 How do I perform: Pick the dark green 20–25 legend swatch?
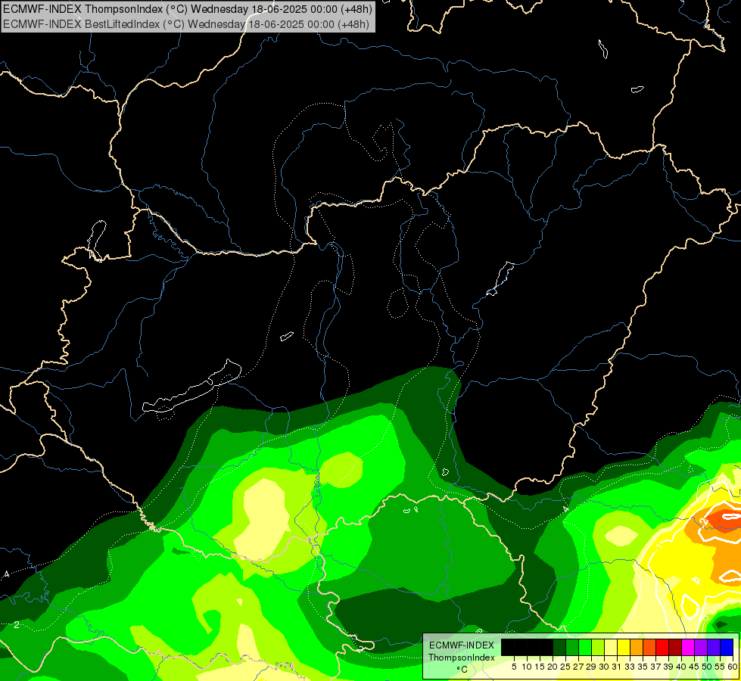coord(559,647)
